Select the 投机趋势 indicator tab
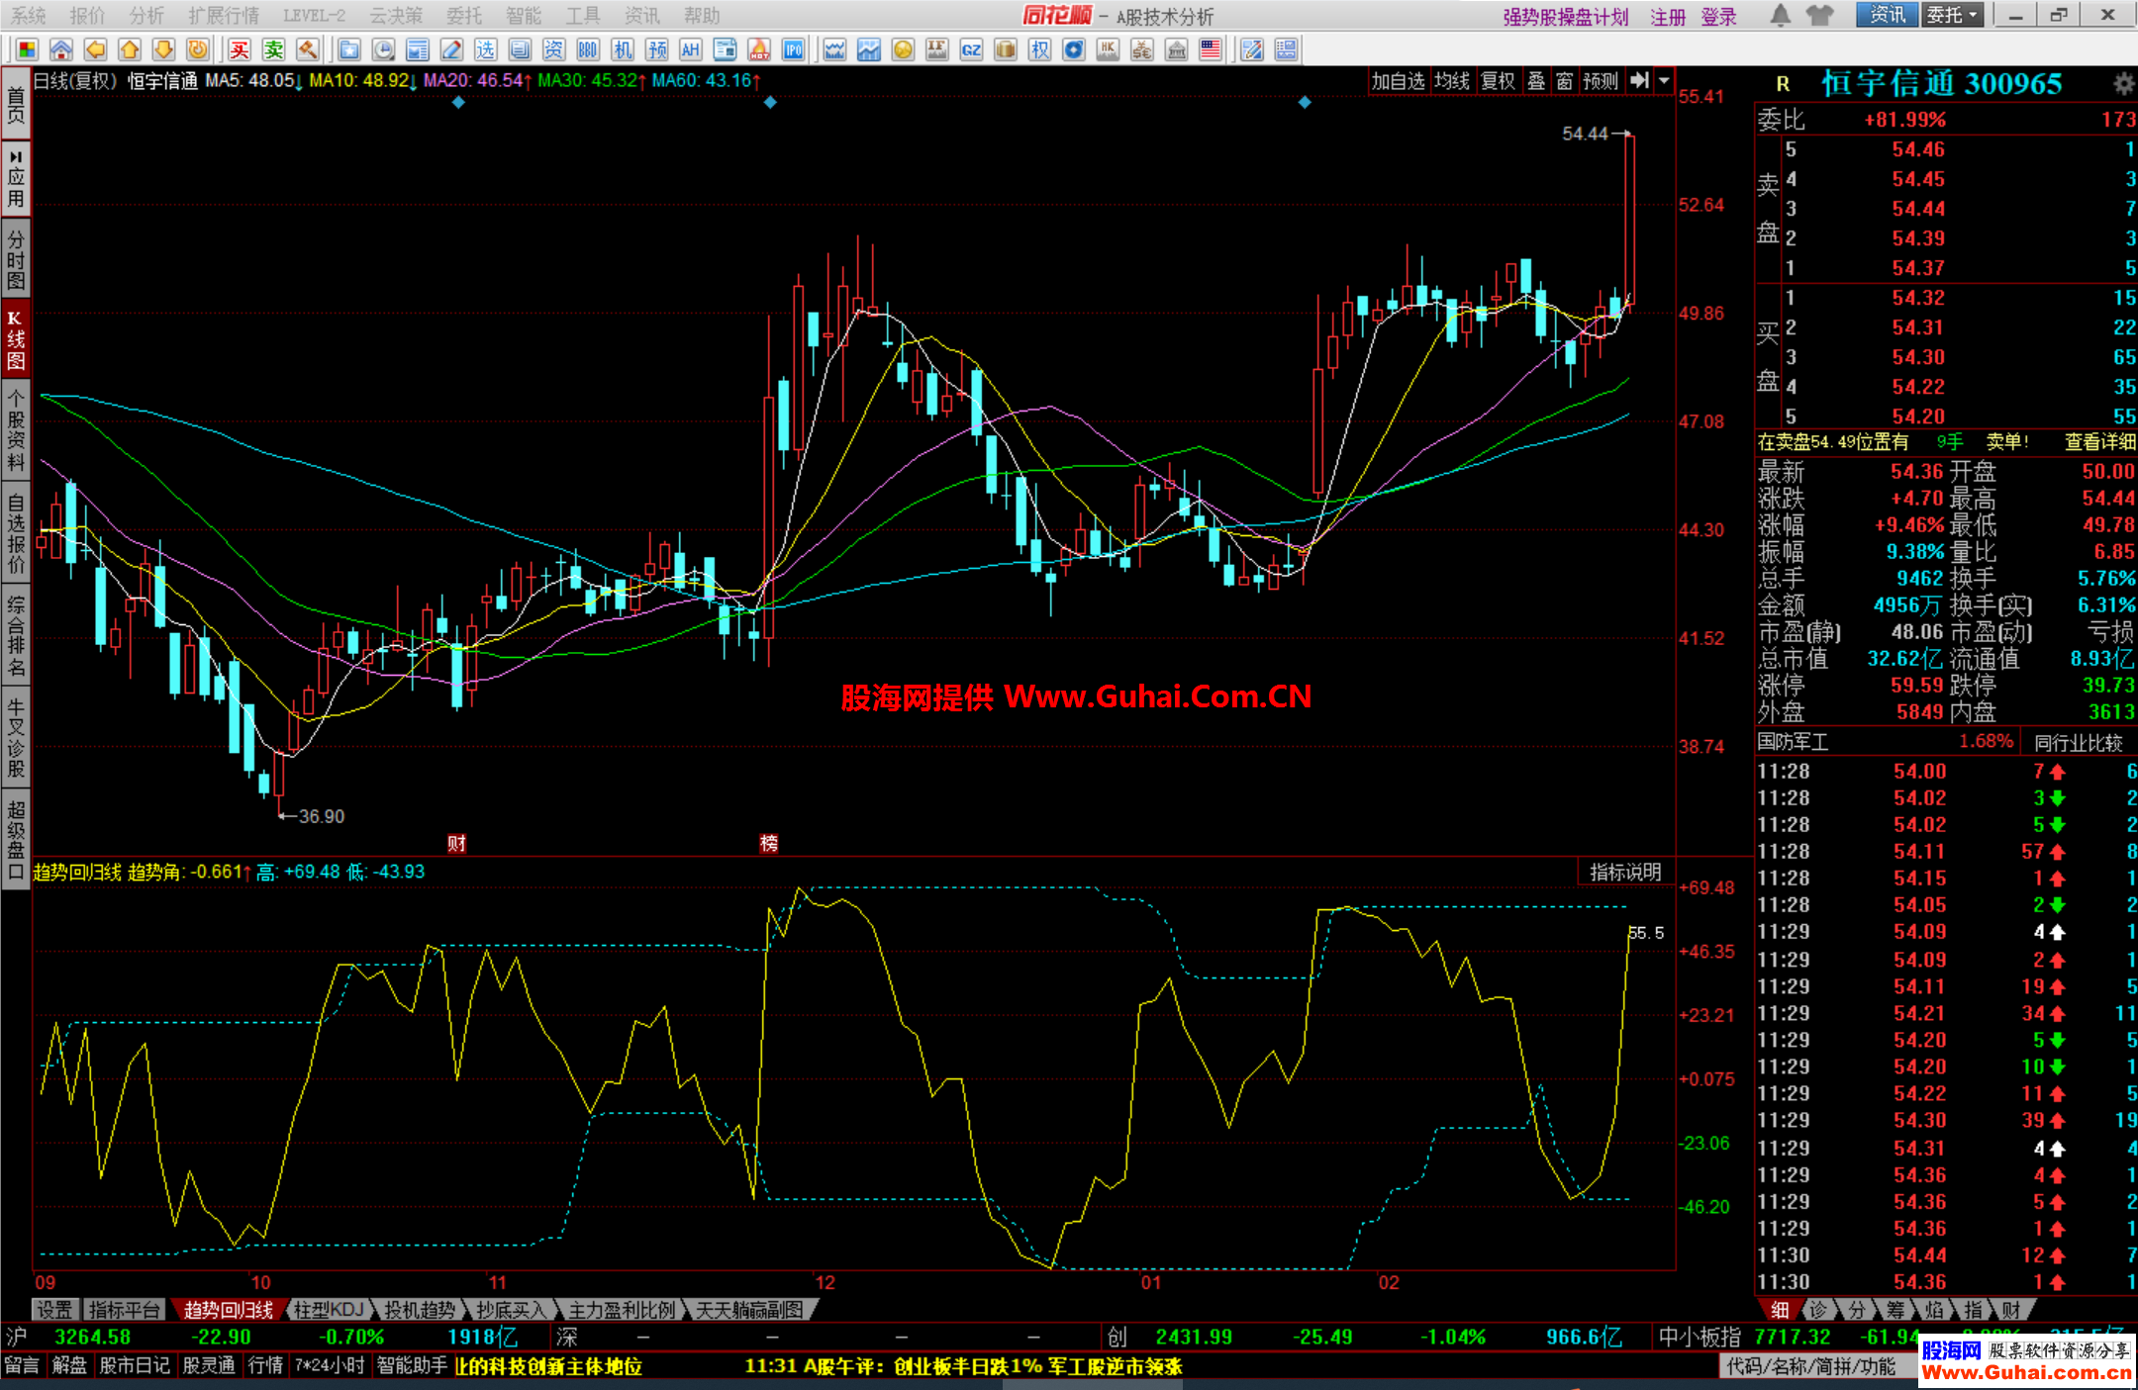This screenshot has height=1390, width=2138. point(420,1310)
